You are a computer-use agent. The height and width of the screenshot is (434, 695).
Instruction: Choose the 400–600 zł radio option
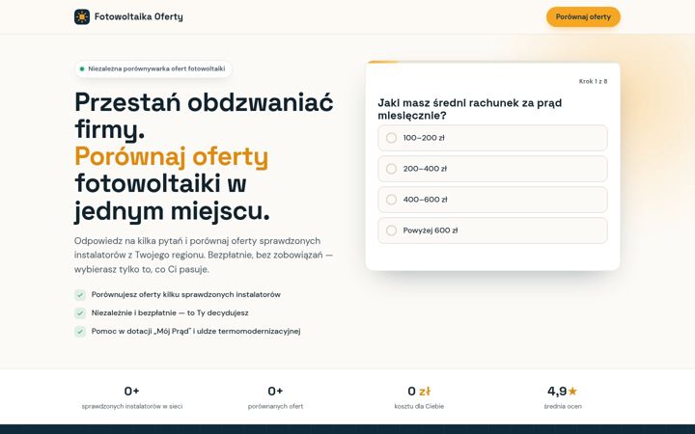[492, 200]
